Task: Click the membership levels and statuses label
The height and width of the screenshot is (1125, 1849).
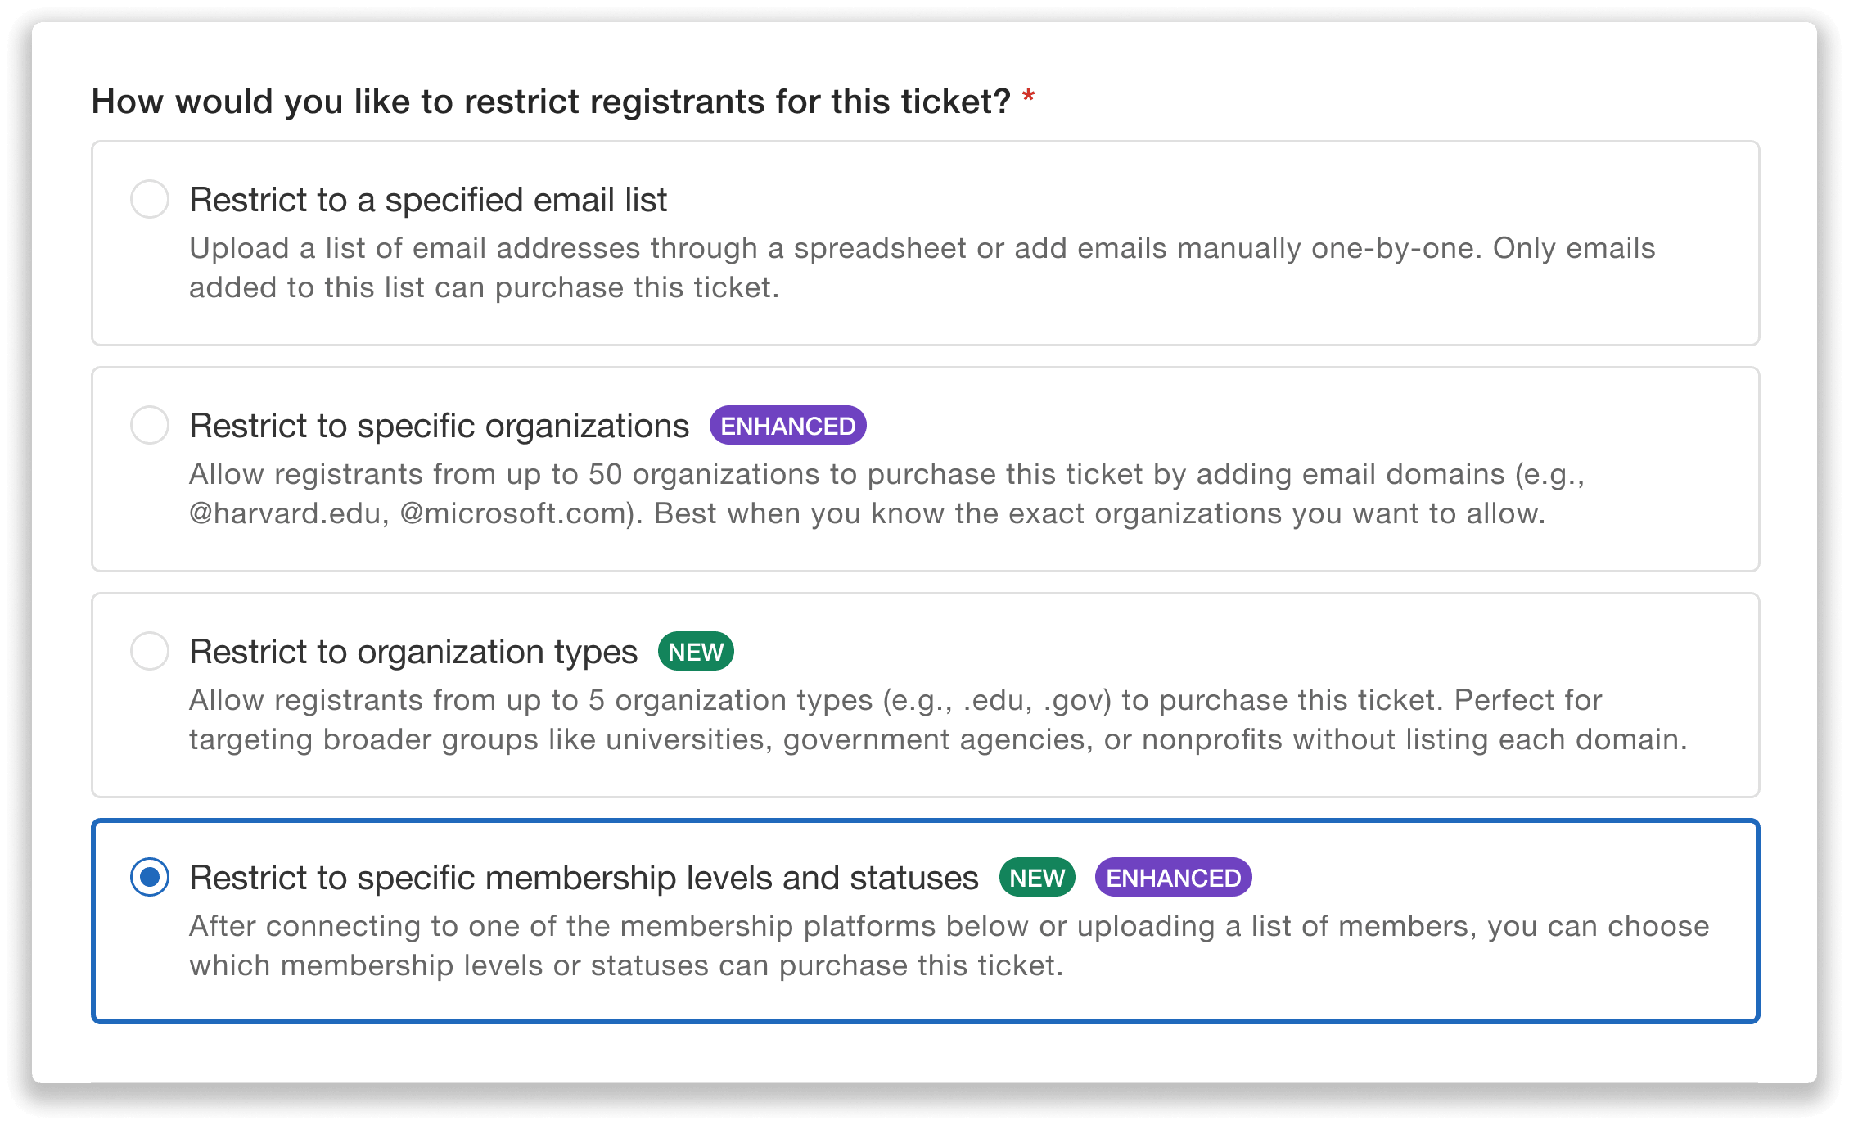Action: pos(583,877)
